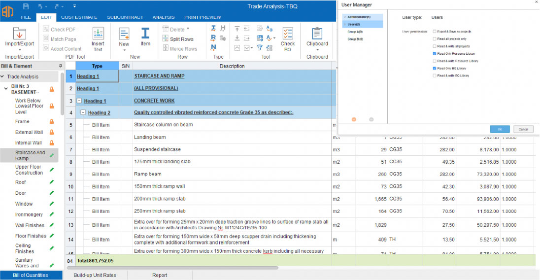Collapse the Heading 2 row in the table
Viewport: 540px width, 280px height.
pyautogui.click(x=83, y=113)
